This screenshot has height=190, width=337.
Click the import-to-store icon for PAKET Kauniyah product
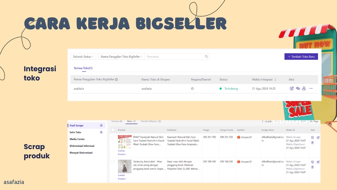[312, 138]
